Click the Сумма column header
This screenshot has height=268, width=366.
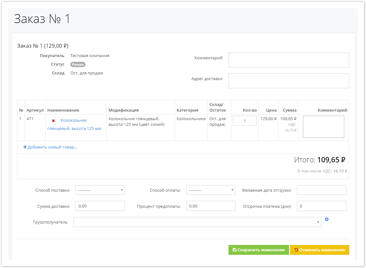point(289,110)
